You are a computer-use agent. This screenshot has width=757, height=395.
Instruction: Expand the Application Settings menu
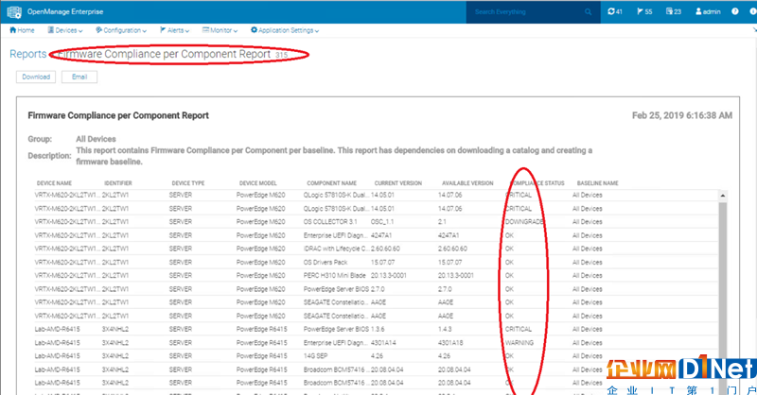tap(285, 30)
